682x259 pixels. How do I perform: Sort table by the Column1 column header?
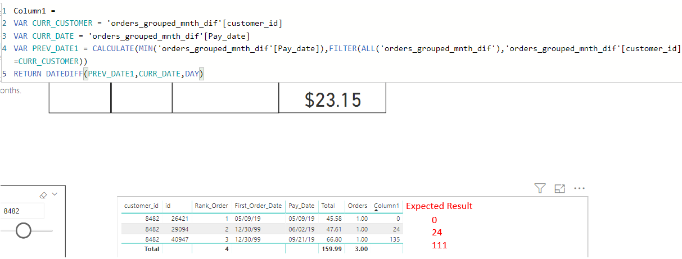click(x=386, y=206)
